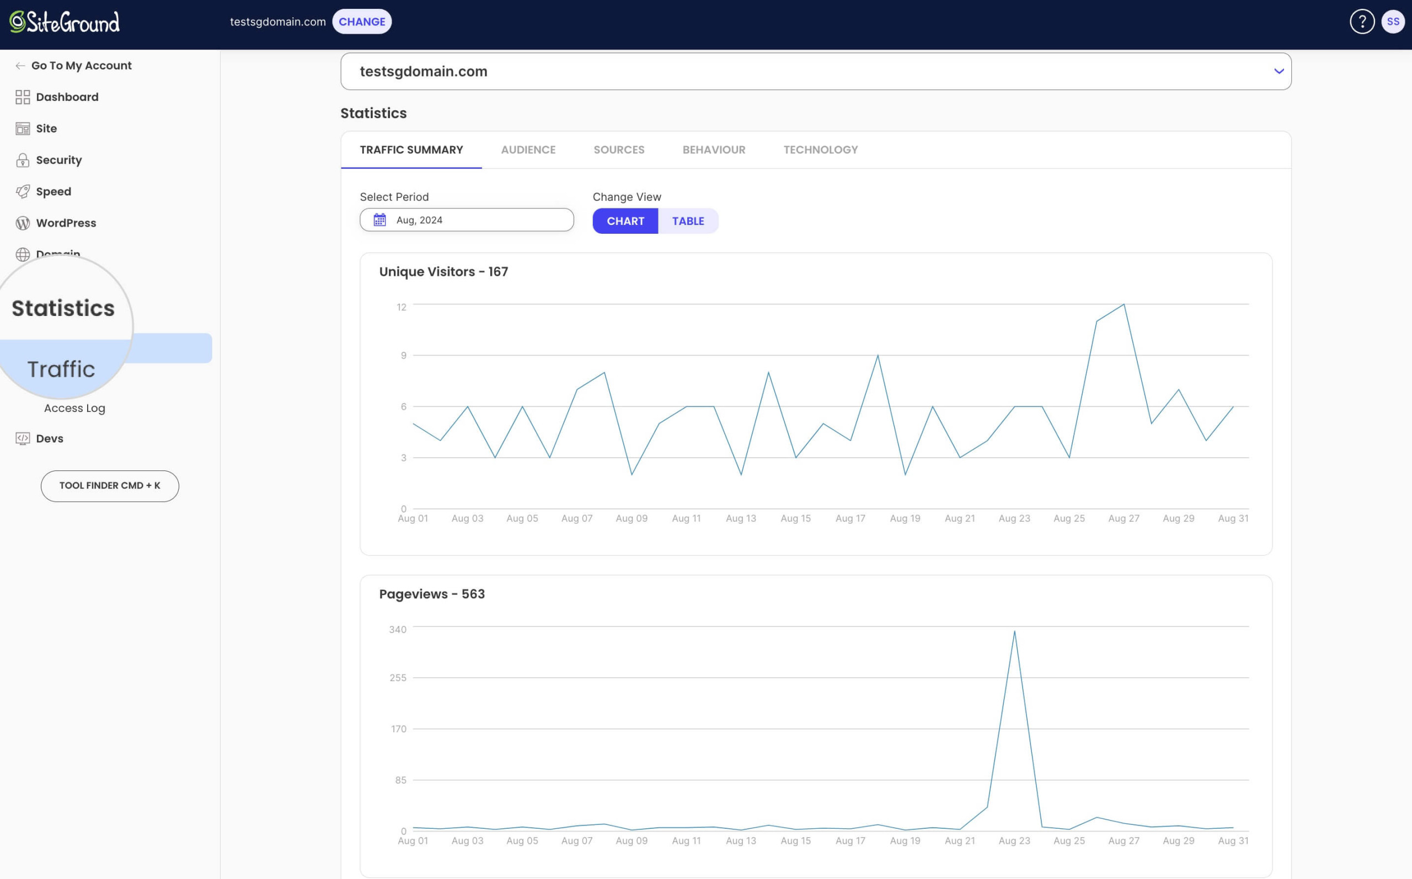Click the CHANGE domain button
The image size is (1412, 879).
pos(362,20)
